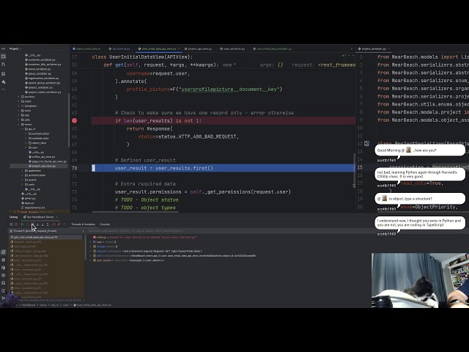This screenshot has height=352, width=469.
Task: Close the user_initial_data_api_view.py tab
Action: tap(179, 48)
